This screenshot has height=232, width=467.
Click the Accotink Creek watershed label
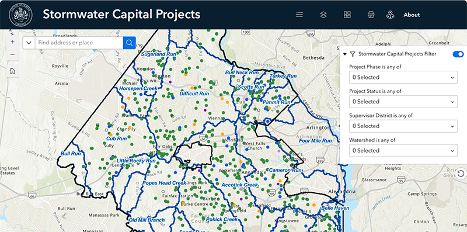239,185
